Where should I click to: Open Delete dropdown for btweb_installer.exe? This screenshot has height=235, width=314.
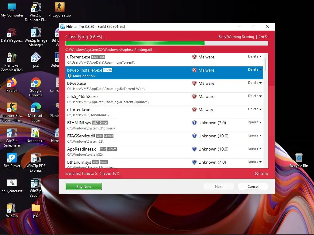[255, 69]
